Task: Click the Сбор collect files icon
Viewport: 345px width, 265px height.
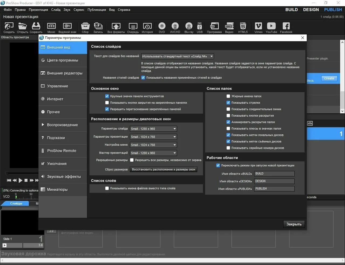Action: point(85,28)
